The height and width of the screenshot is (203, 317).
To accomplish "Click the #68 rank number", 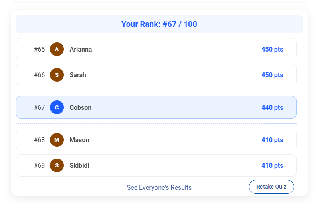I will point(39,140).
